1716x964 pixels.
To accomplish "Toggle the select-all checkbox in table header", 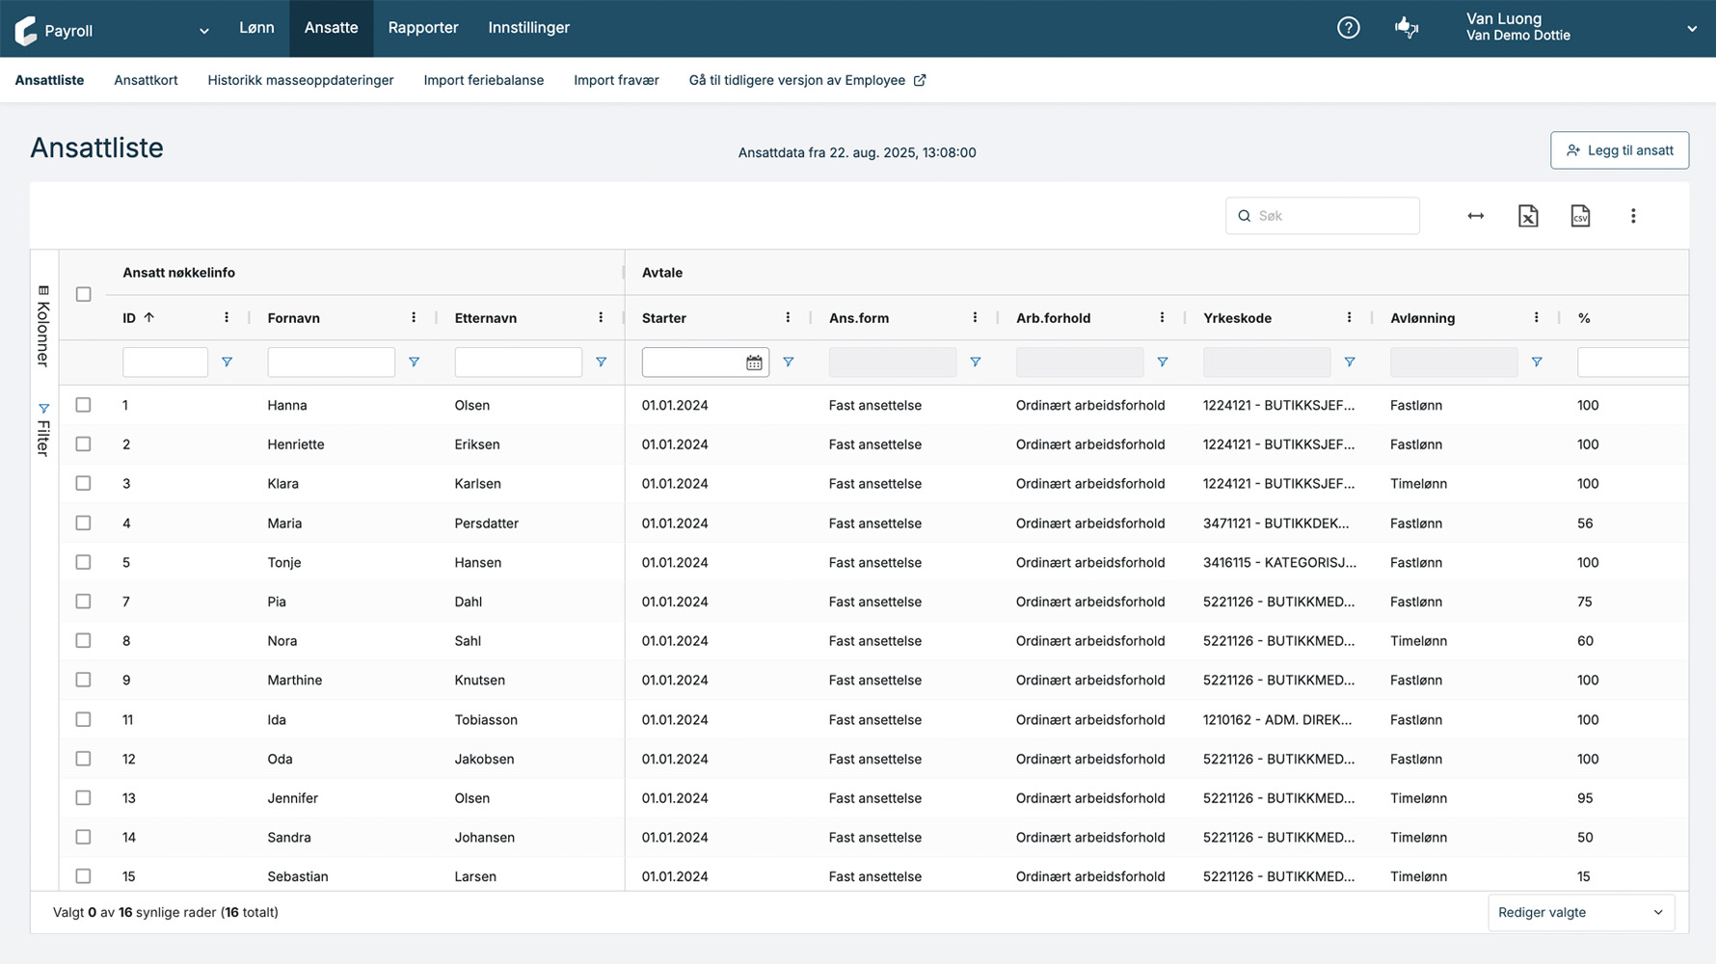I will [84, 294].
